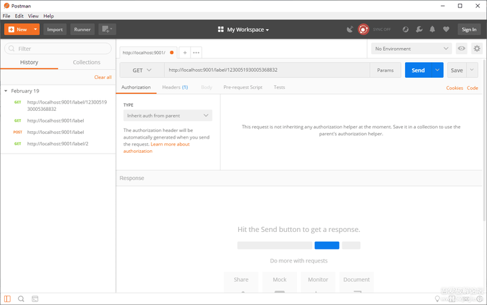487x305 pixels.
Task: Click the heart icon in header
Action: click(446, 30)
